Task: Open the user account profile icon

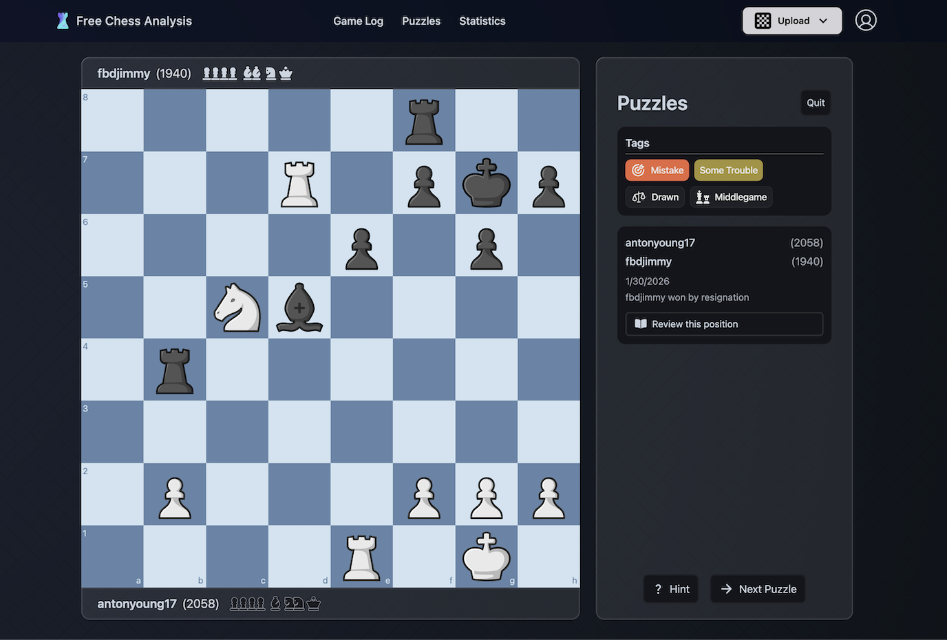Action: pos(866,21)
